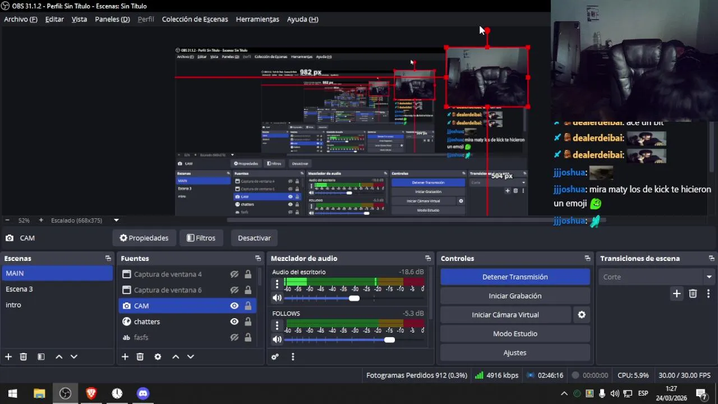The height and width of the screenshot is (404, 718).
Task: Zoom out preview with minus icon
Action: click(7, 221)
